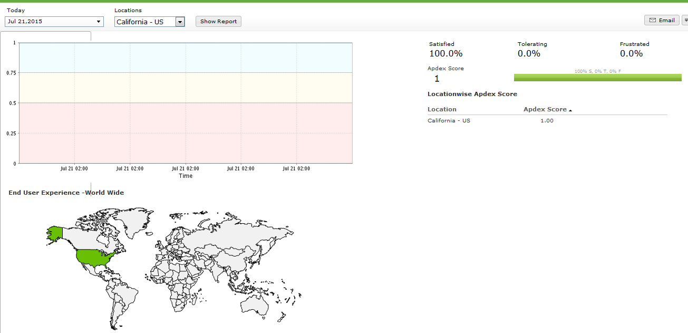
Task: Click Australia on the world map
Action: (x=255, y=303)
